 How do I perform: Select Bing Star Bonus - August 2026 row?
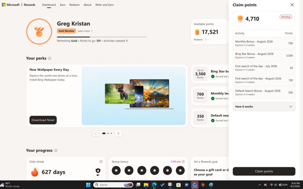pyautogui.click(x=264, y=56)
